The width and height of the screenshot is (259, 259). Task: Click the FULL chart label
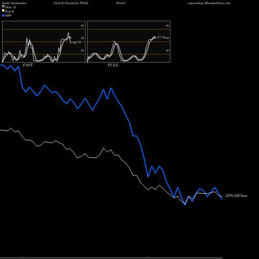[113, 65]
